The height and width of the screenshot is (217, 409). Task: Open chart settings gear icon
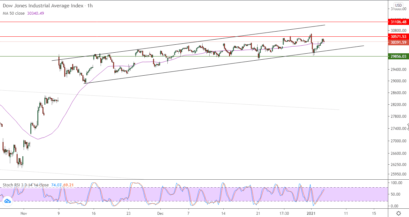[x=399, y=213]
